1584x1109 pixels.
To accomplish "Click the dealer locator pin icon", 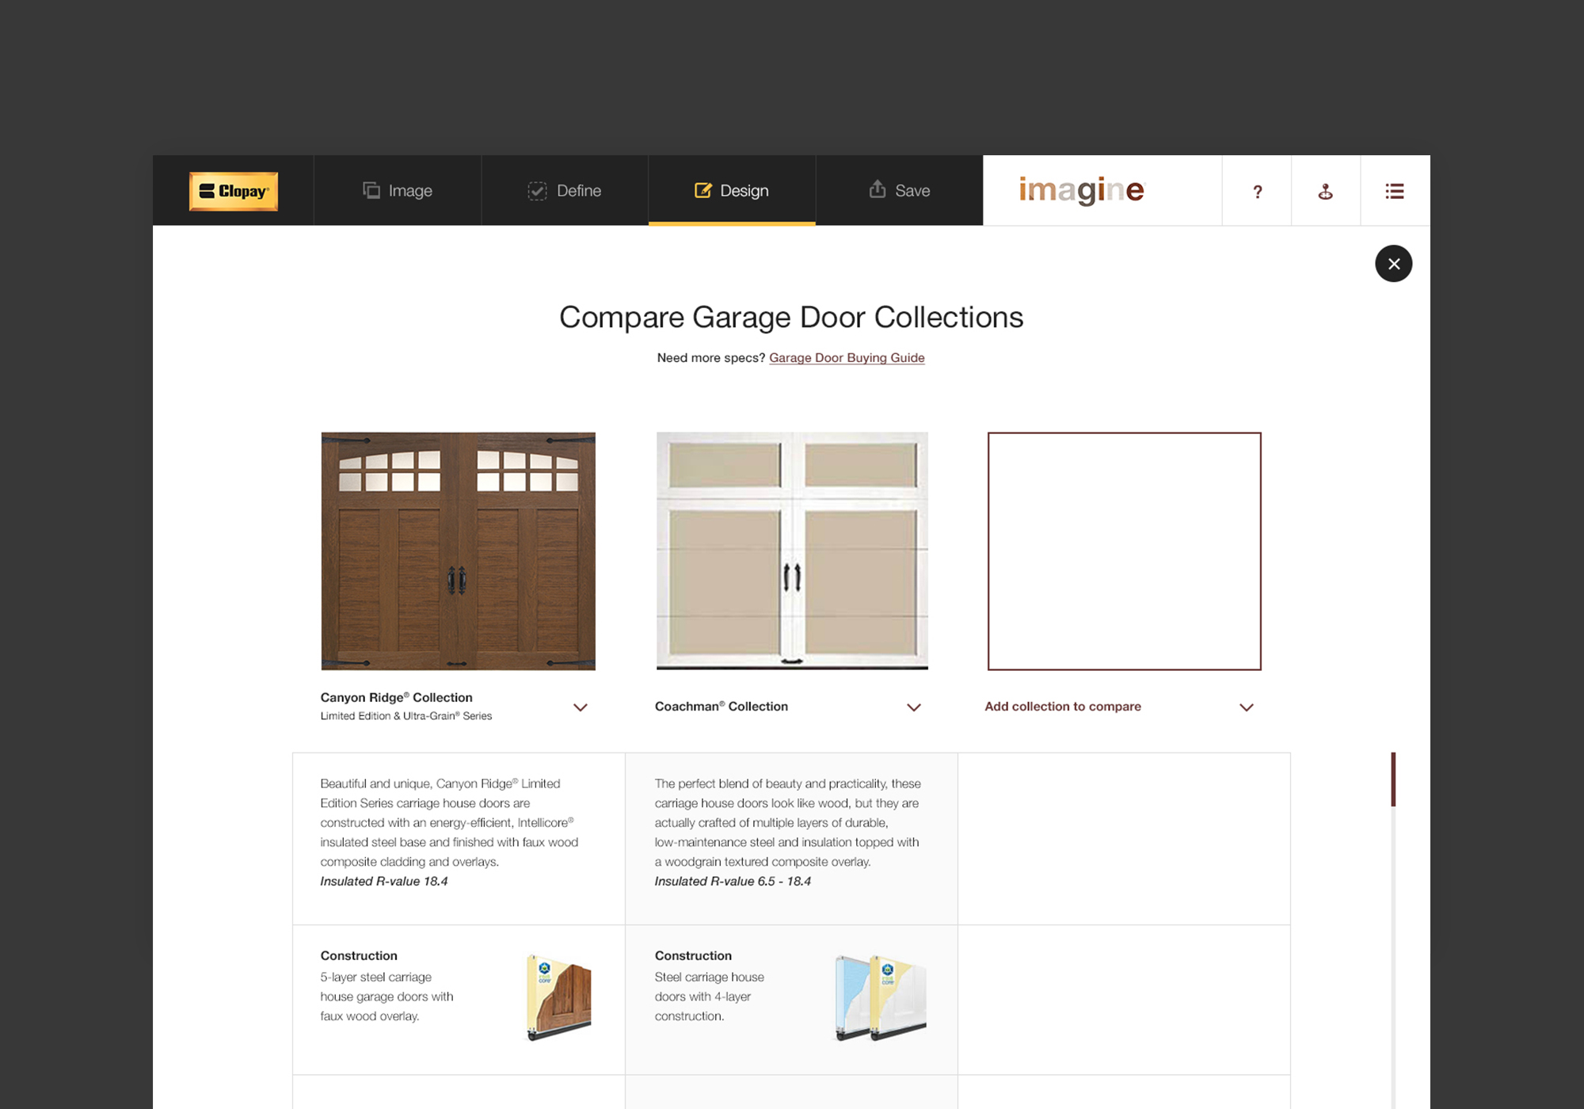I will 1326,191.
